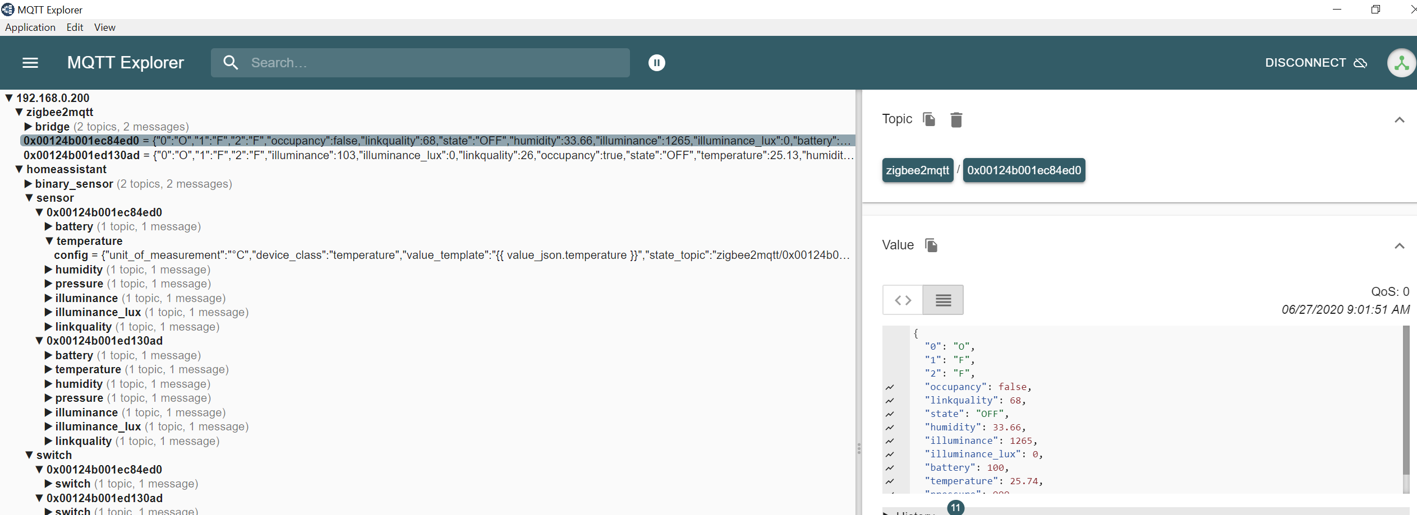Show the chart for the occupancy value
Screen dimensions: 1417x515
pos(890,387)
